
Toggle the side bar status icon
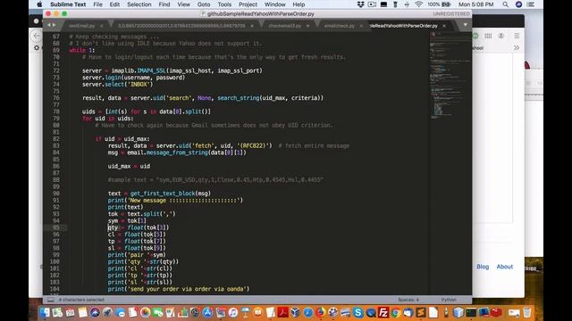(51, 300)
